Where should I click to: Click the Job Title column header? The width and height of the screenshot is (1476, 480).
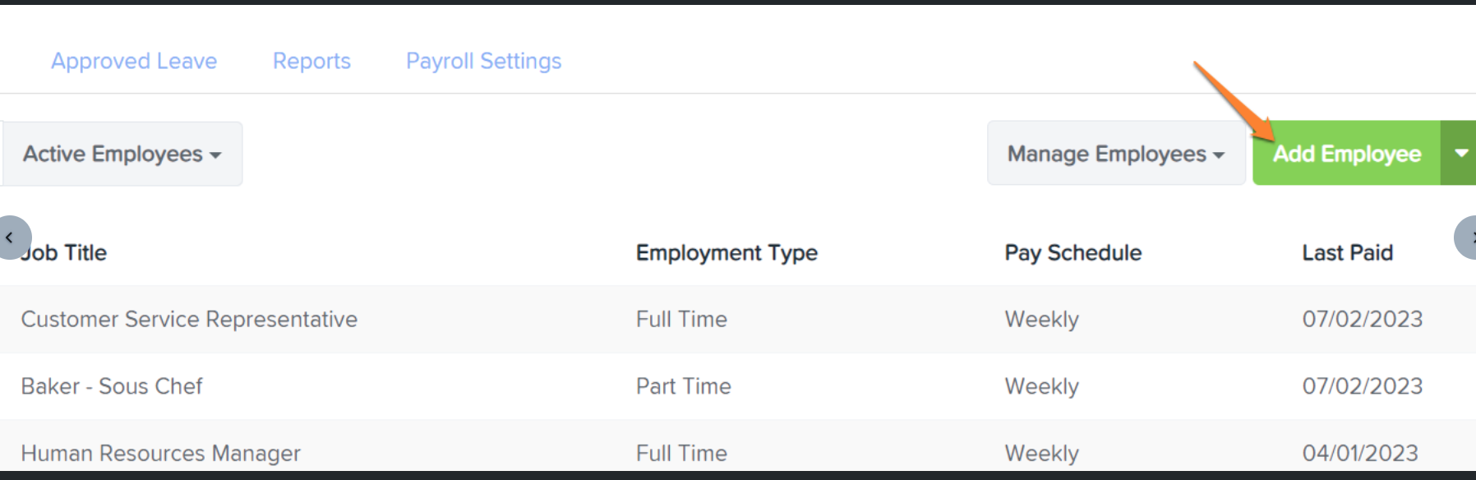click(x=66, y=252)
